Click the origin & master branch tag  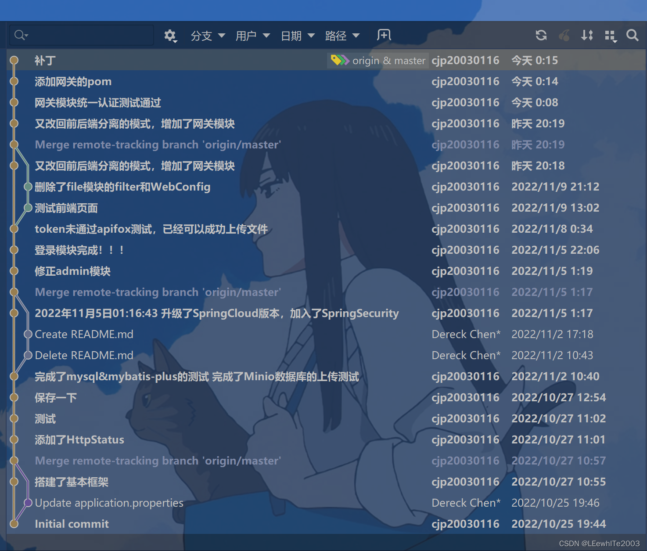[x=377, y=61]
